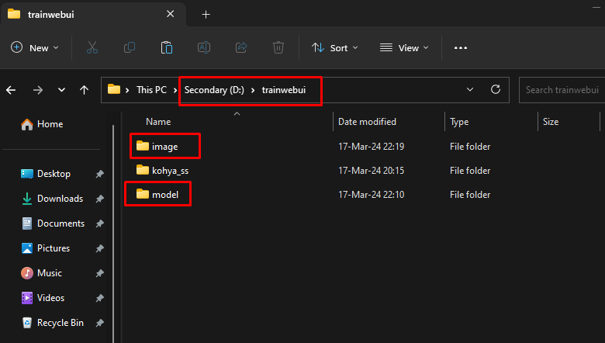605x343 pixels.
Task: Click the Search trainwebui field
Action: pos(562,90)
